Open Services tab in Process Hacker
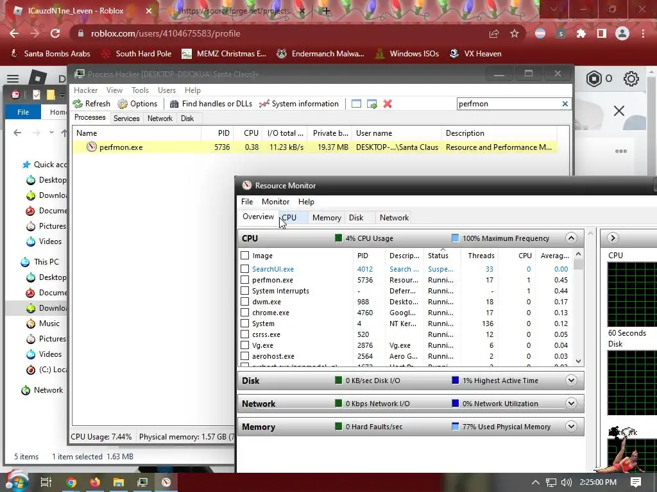657x492 pixels. pos(126,119)
